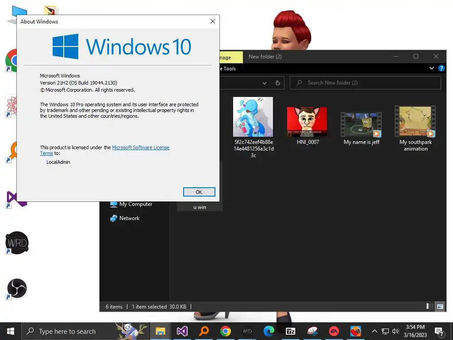Open the Microsoft Software License Terms link
This screenshot has height=340, width=453.
(140, 147)
